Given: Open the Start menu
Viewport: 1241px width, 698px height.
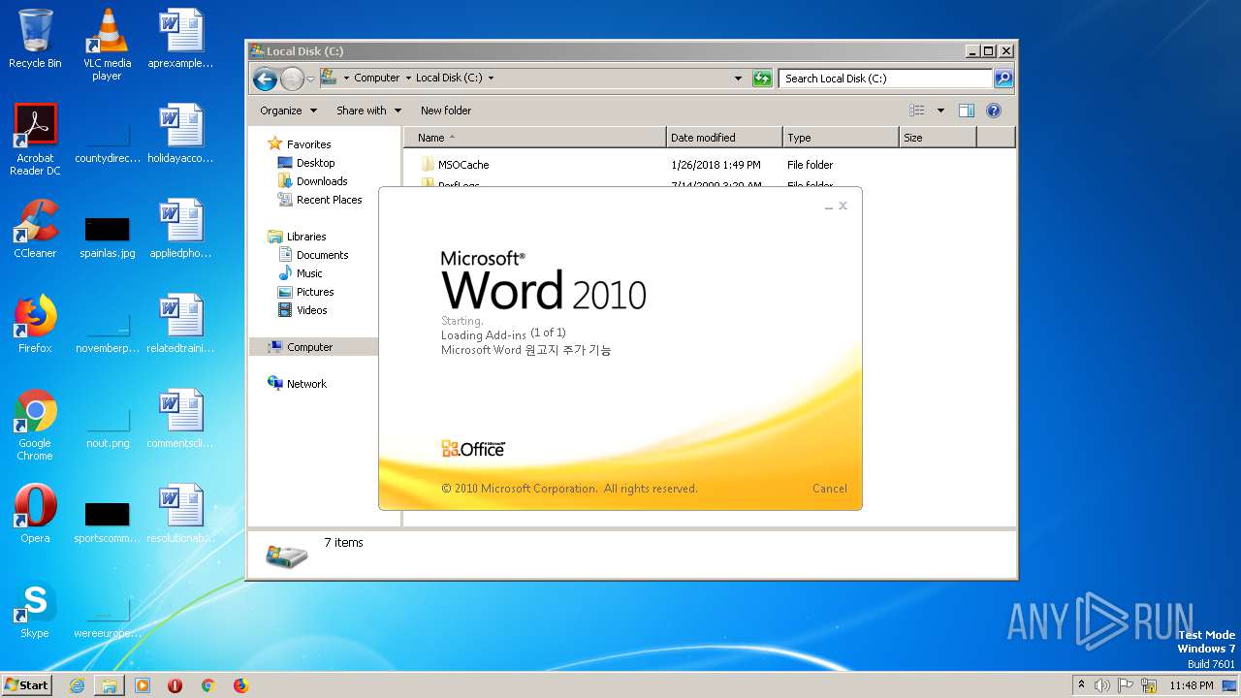Looking at the screenshot, I should [27, 684].
